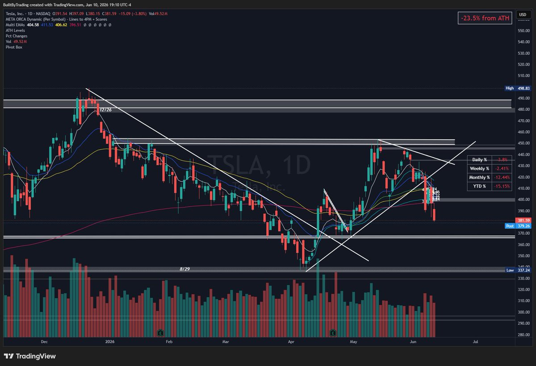Click the TradingView logo at bottom
Screen dimensions: 536x366
tap(30, 356)
